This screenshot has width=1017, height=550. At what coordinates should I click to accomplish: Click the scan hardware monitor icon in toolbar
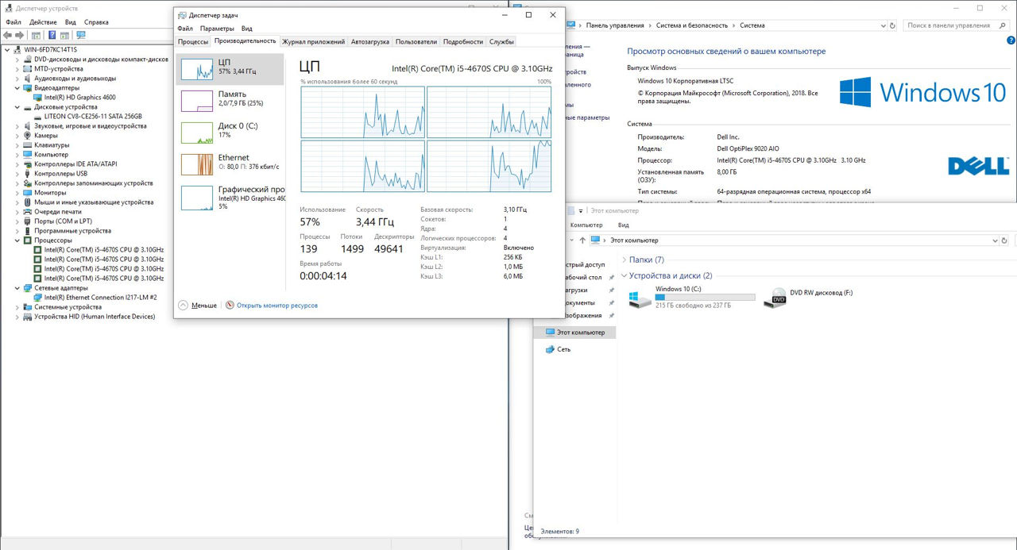click(x=80, y=35)
